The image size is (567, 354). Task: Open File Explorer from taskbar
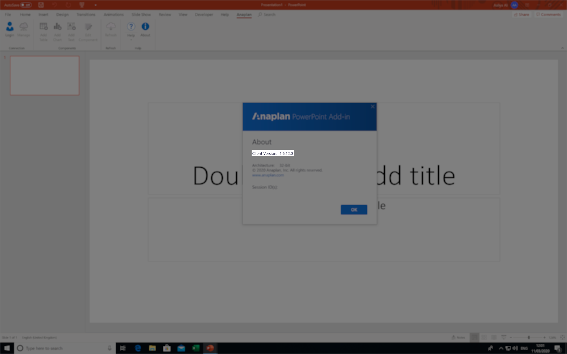(x=152, y=348)
